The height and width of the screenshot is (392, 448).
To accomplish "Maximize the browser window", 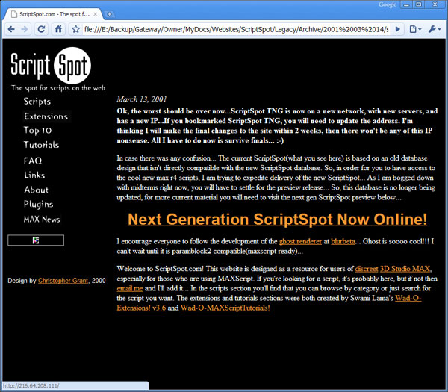I will pyautogui.click(x=419, y=4).
